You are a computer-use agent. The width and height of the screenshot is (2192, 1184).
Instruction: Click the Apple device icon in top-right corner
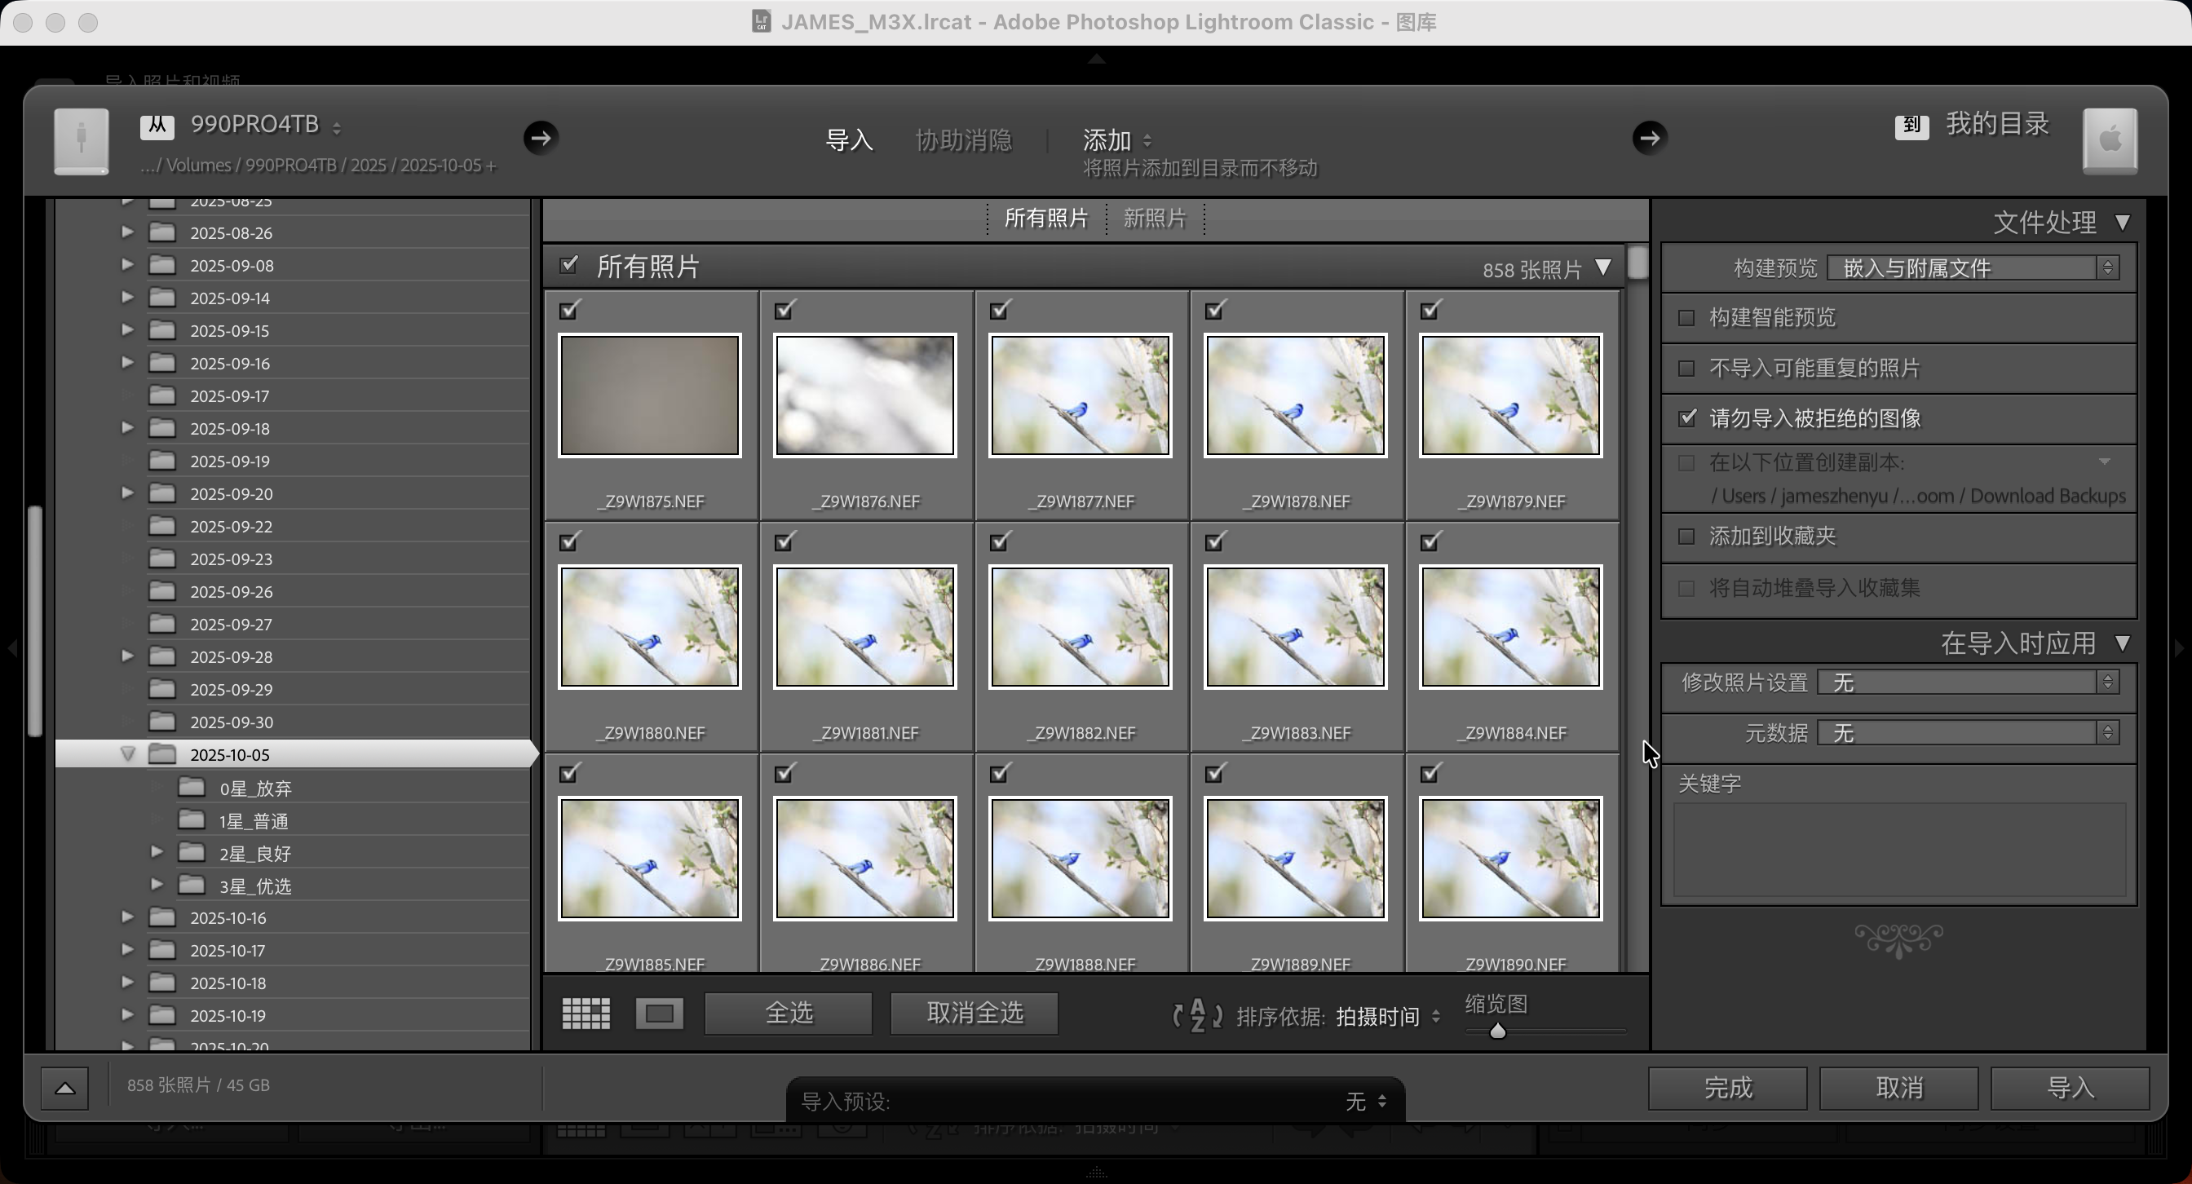tap(2111, 140)
